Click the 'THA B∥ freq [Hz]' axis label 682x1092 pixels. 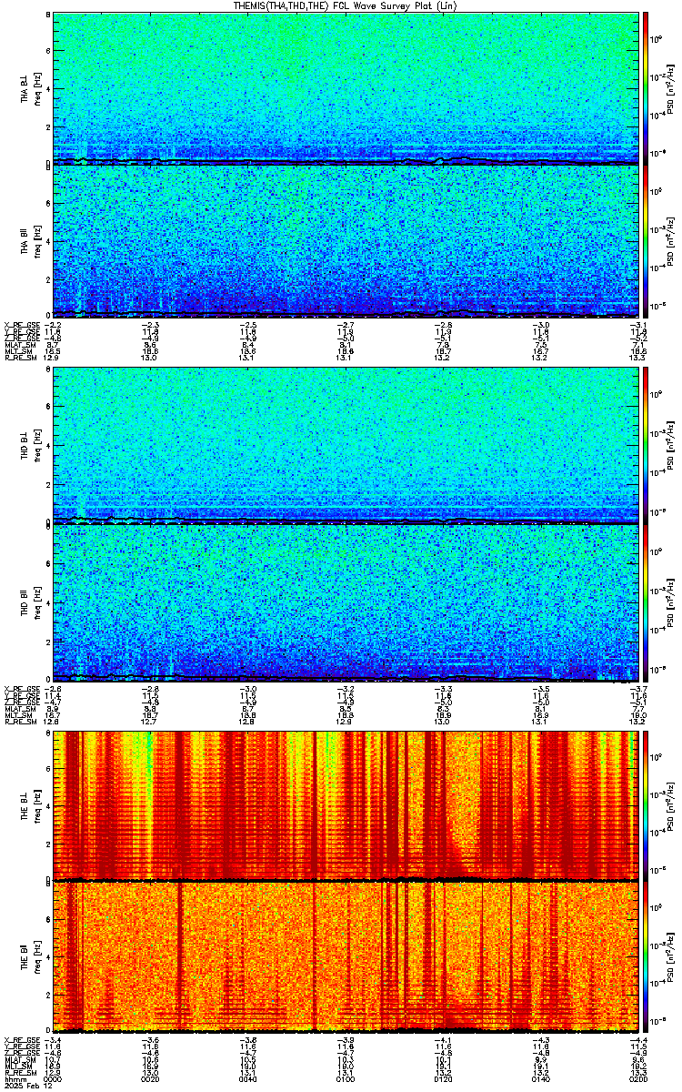[31, 240]
